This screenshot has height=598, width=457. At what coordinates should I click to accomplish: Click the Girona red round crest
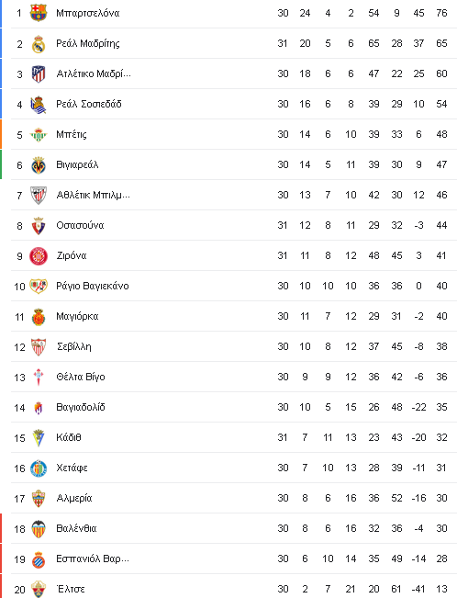(39, 255)
